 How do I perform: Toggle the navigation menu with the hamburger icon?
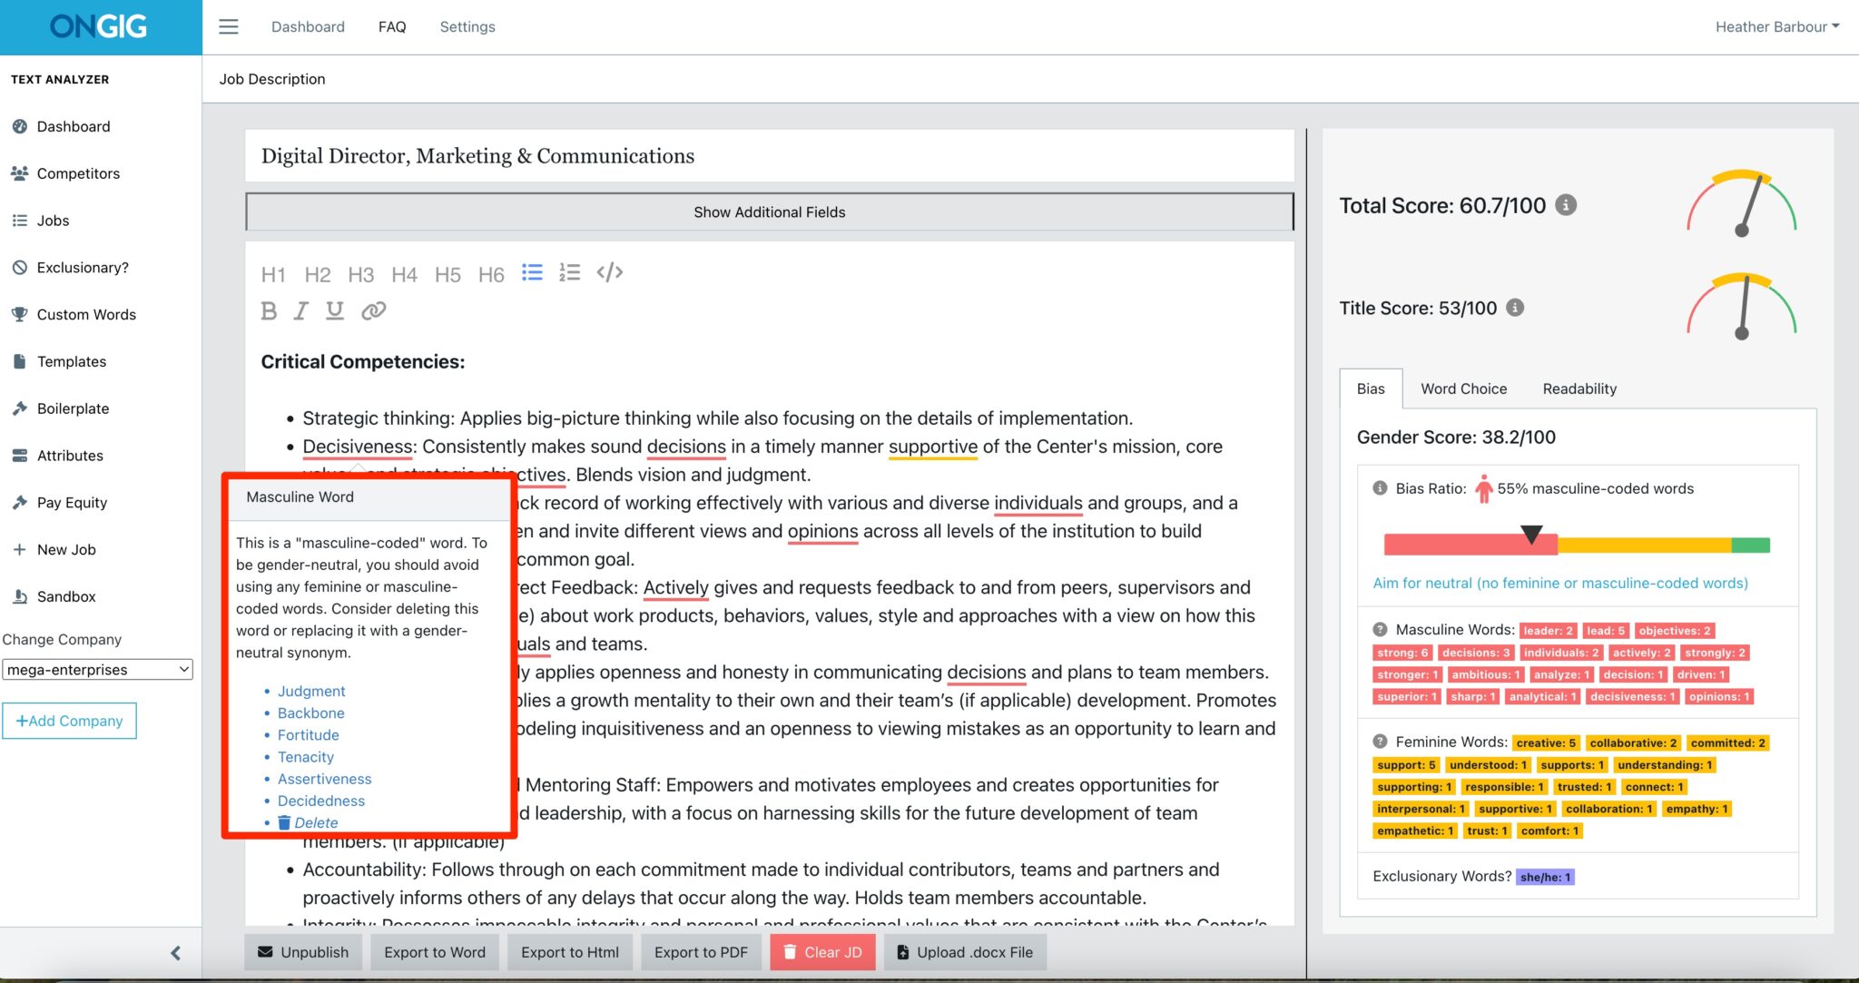click(x=228, y=26)
